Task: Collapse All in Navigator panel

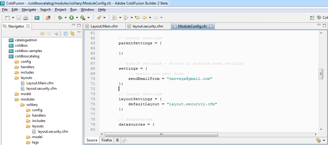Action: [65, 33]
